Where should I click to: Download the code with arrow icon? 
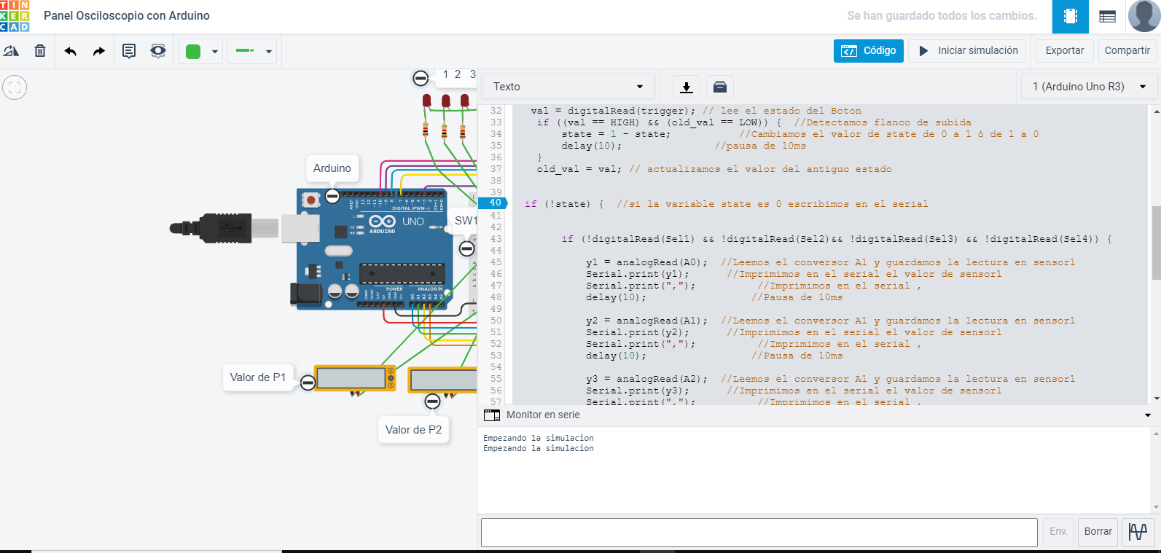(686, 87)
